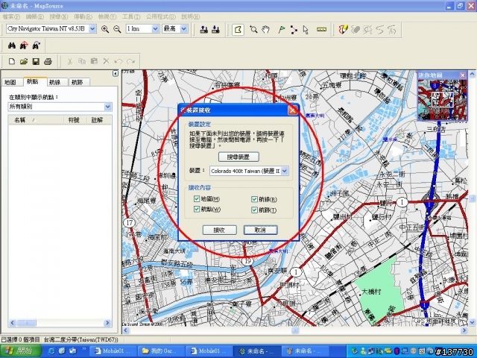The image size is (477, 358).
Task: Open the 1 km zoom scale dropdown
Action: 155,29
